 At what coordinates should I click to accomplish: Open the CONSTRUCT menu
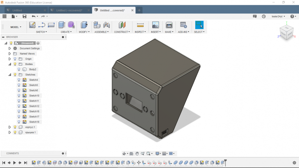pyautogui.click(x=122, y=32)
